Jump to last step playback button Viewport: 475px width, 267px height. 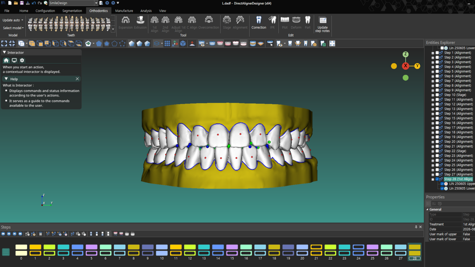20,234
